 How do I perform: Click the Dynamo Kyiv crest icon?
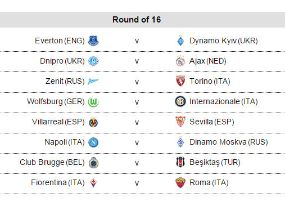point(180,41)
